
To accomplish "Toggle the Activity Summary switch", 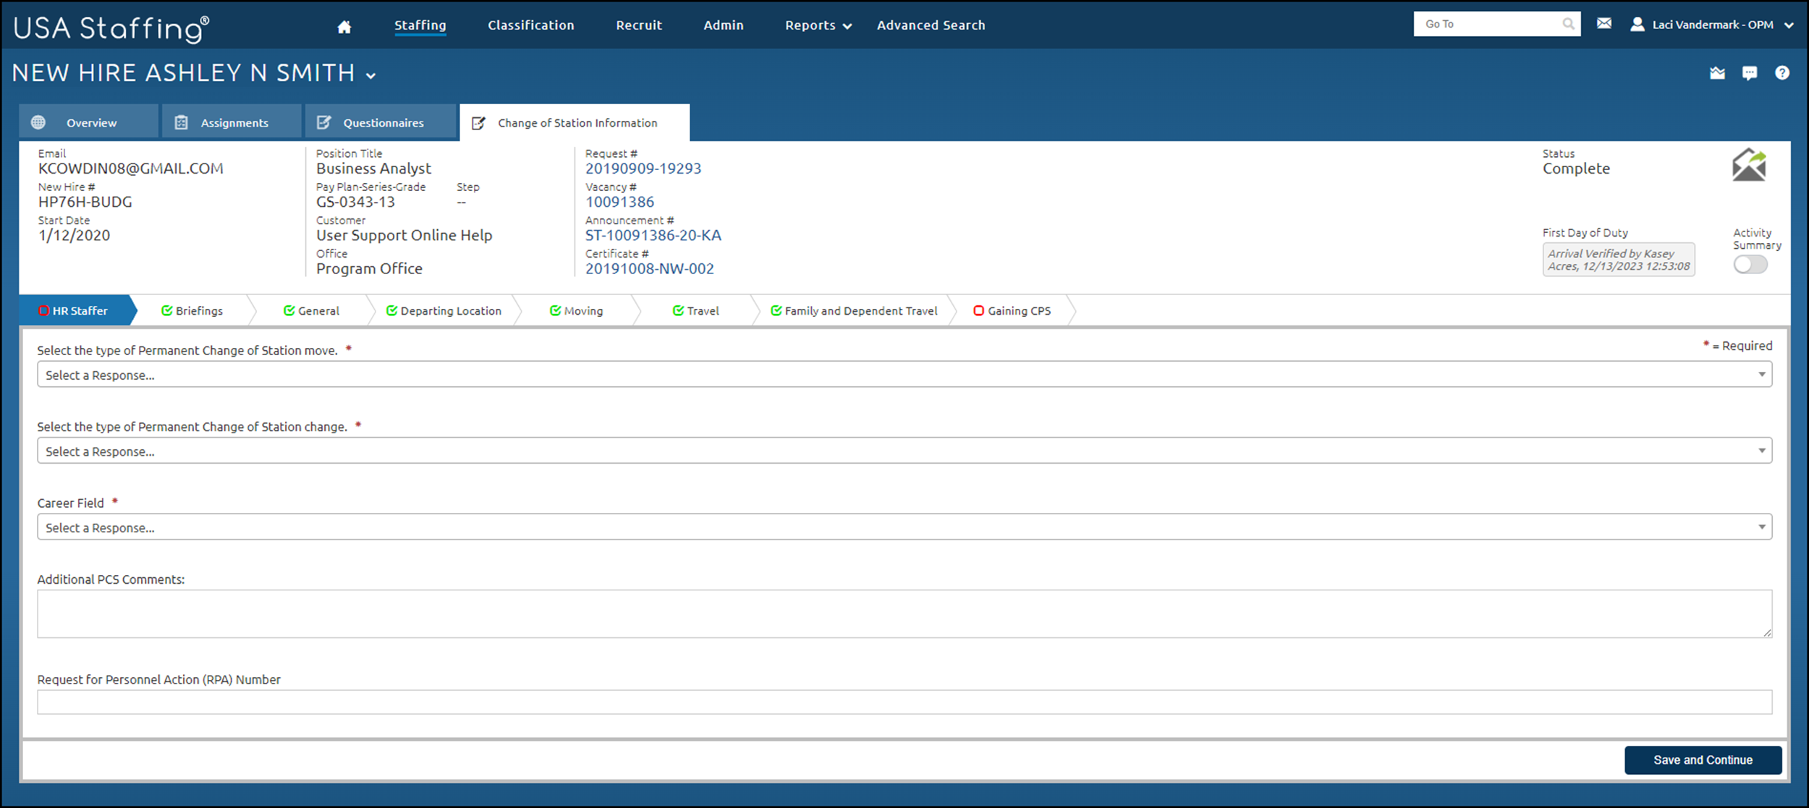I will [1750, 265].
